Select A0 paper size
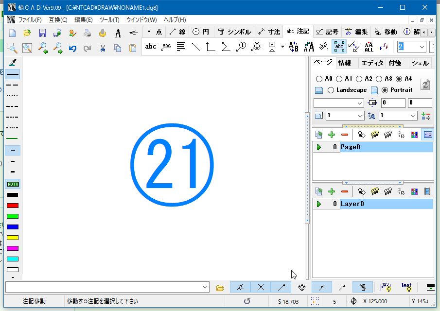The width and height of the screenshot is (440, 311). pyautogui.click(x=319, y=79)
